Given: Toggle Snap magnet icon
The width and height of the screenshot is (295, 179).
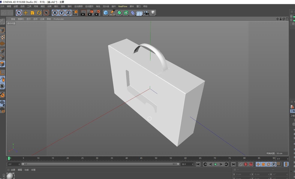Looking at the screenshot, I should coord(2,95).
